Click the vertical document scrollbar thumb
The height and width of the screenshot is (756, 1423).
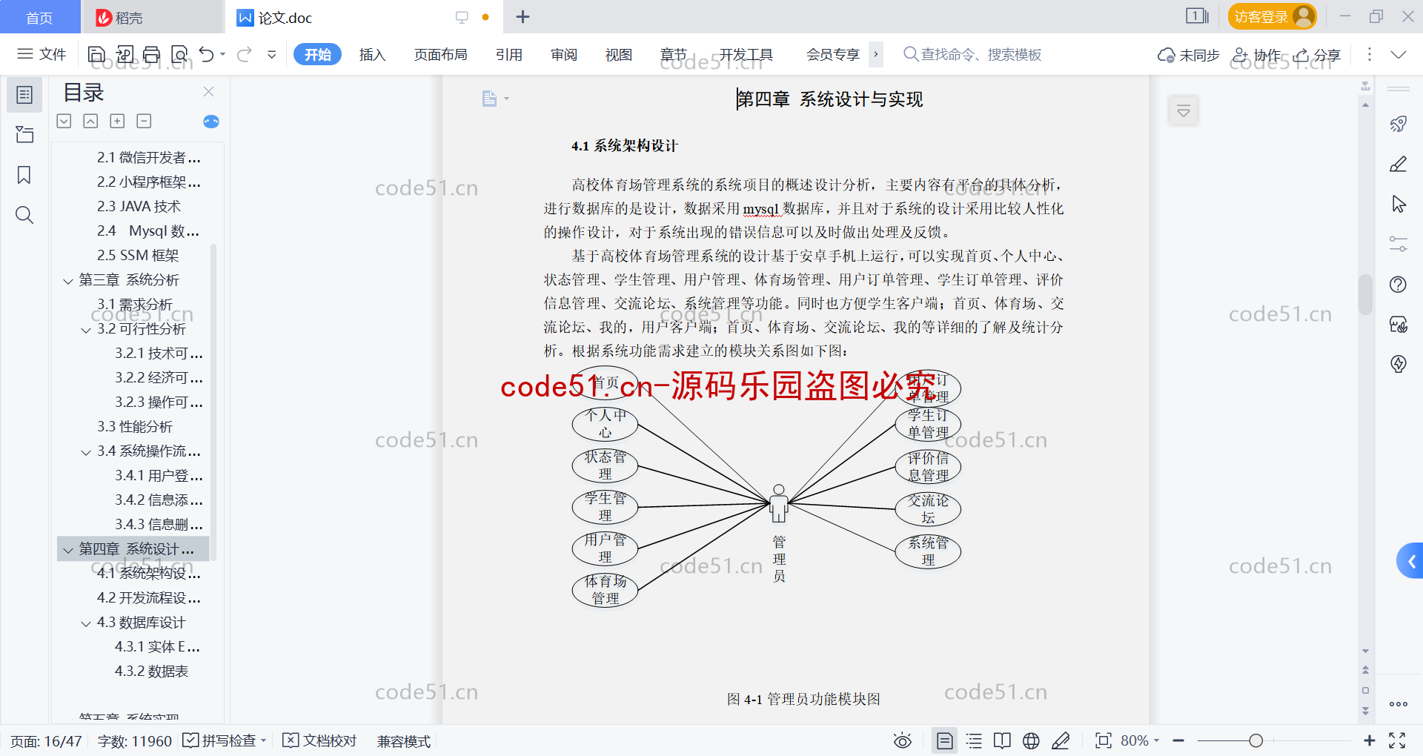click(1365, 294)
